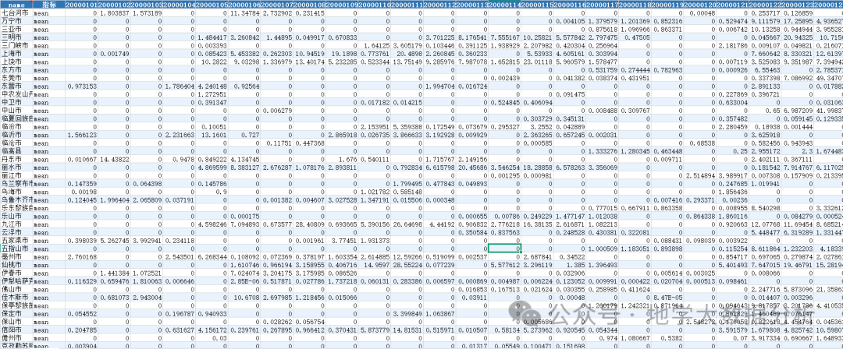The image size is (843, 349).
Task: Click the value cell 0.973153
Action: coord(80,86)
